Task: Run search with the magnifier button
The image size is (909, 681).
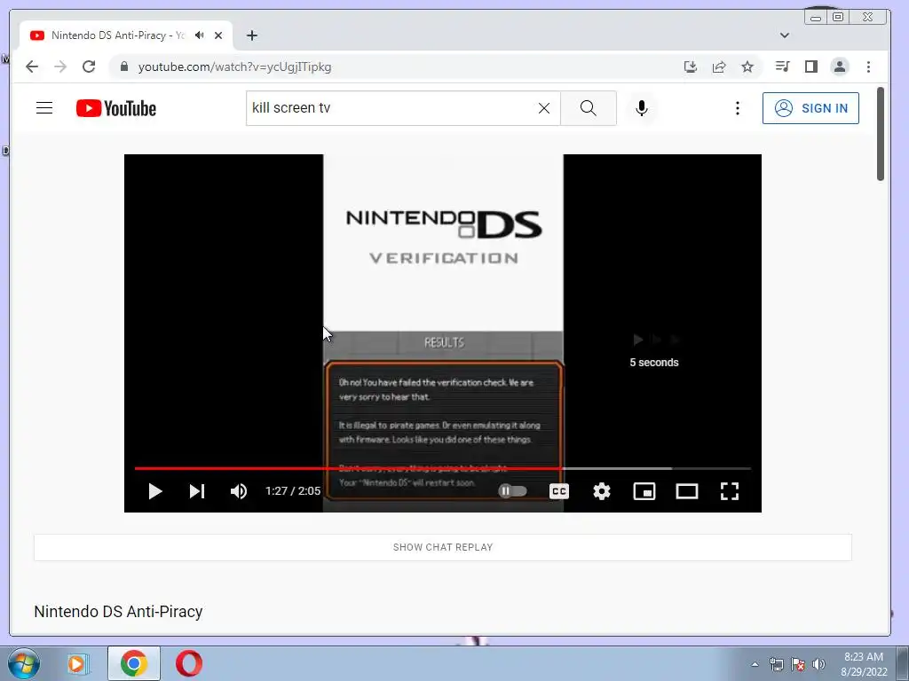Action: coord(589,108)
